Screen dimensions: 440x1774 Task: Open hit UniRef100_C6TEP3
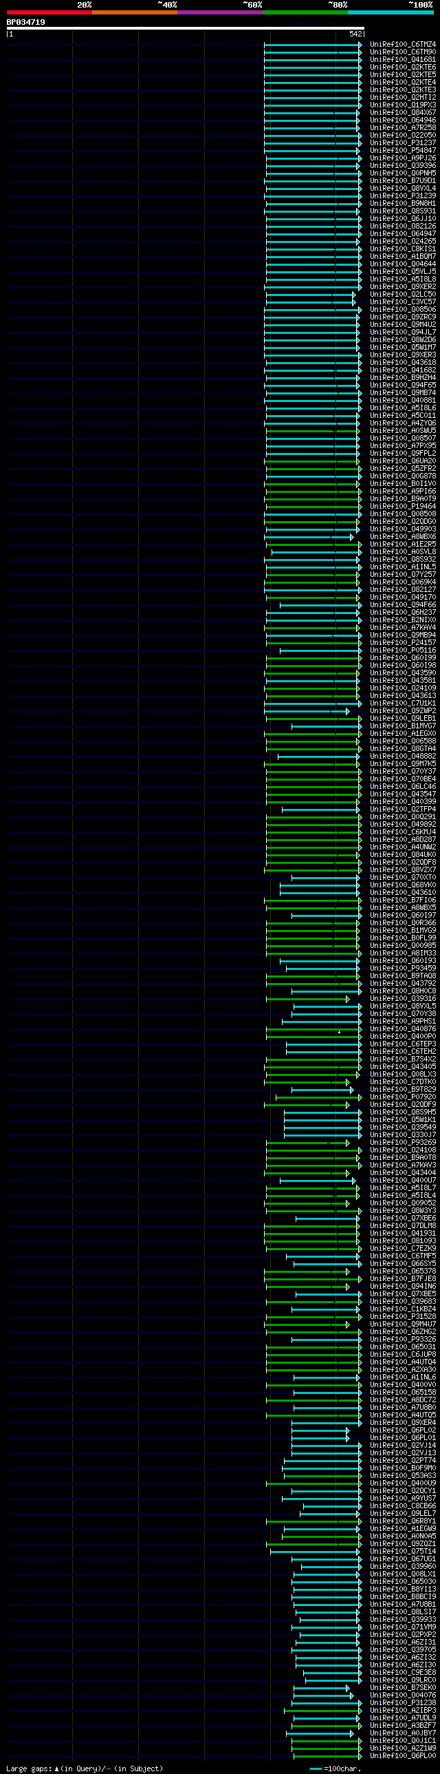click(403, 1045)
